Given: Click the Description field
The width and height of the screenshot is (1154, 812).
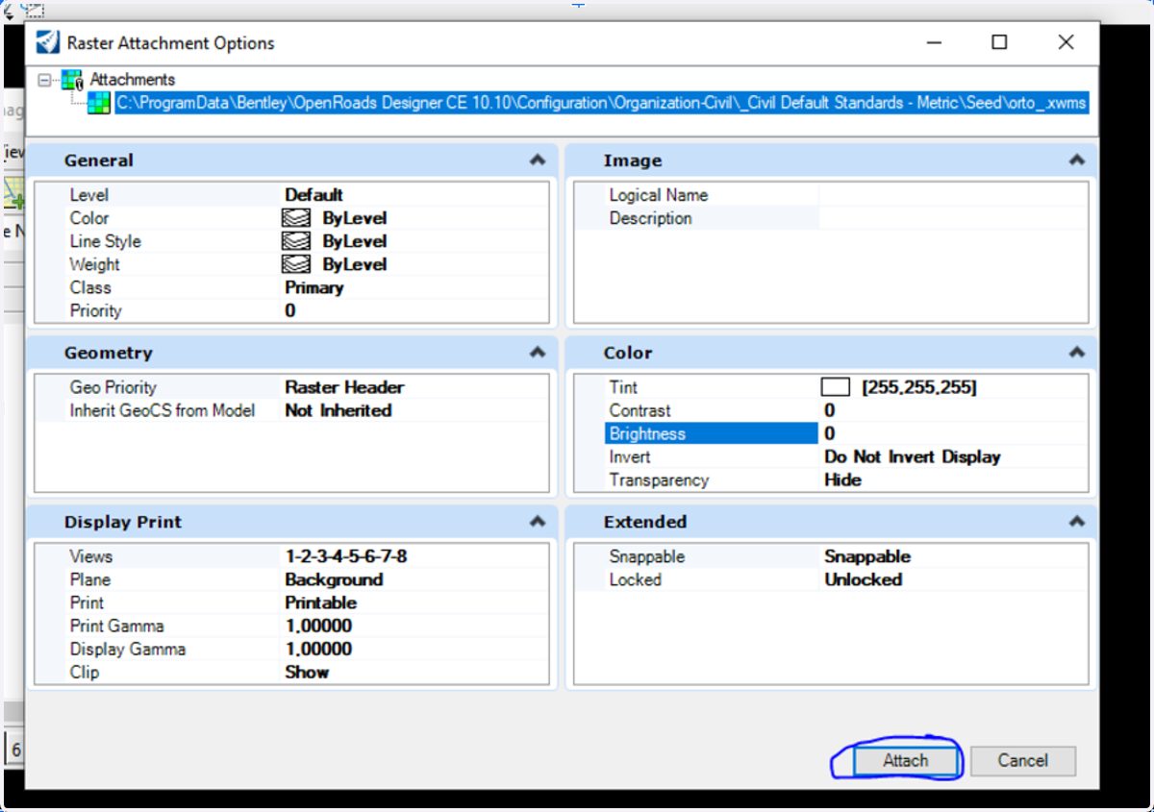Looking at the screenshot, I should pyautogui.click(x=954, y=218).
